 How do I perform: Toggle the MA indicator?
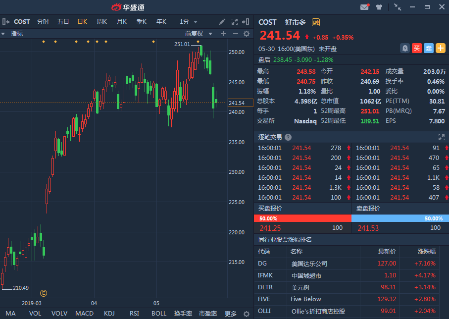[10, 314]
